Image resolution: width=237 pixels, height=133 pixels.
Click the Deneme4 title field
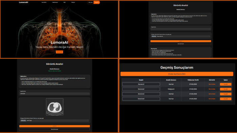pos(141,99)
